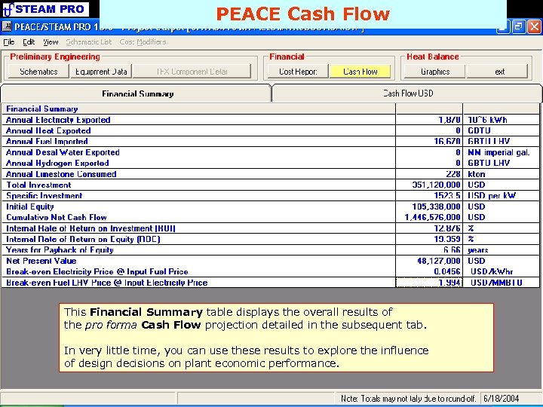Screen dimensions: 543x407
Task: Click Break-even Electricity Price label
Action: tap(97, 271)
